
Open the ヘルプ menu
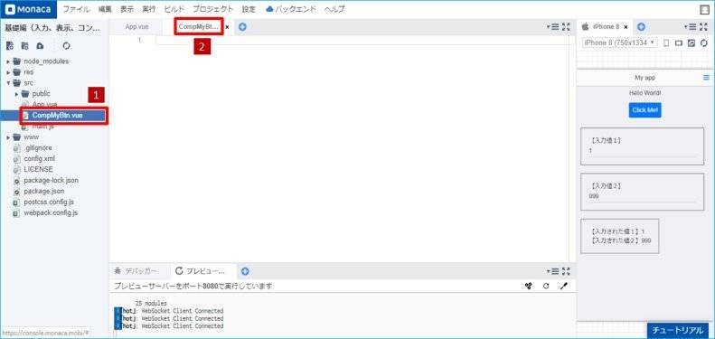[334, 9]
